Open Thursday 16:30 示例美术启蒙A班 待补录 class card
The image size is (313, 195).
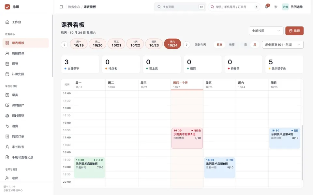tap(187, 138)
